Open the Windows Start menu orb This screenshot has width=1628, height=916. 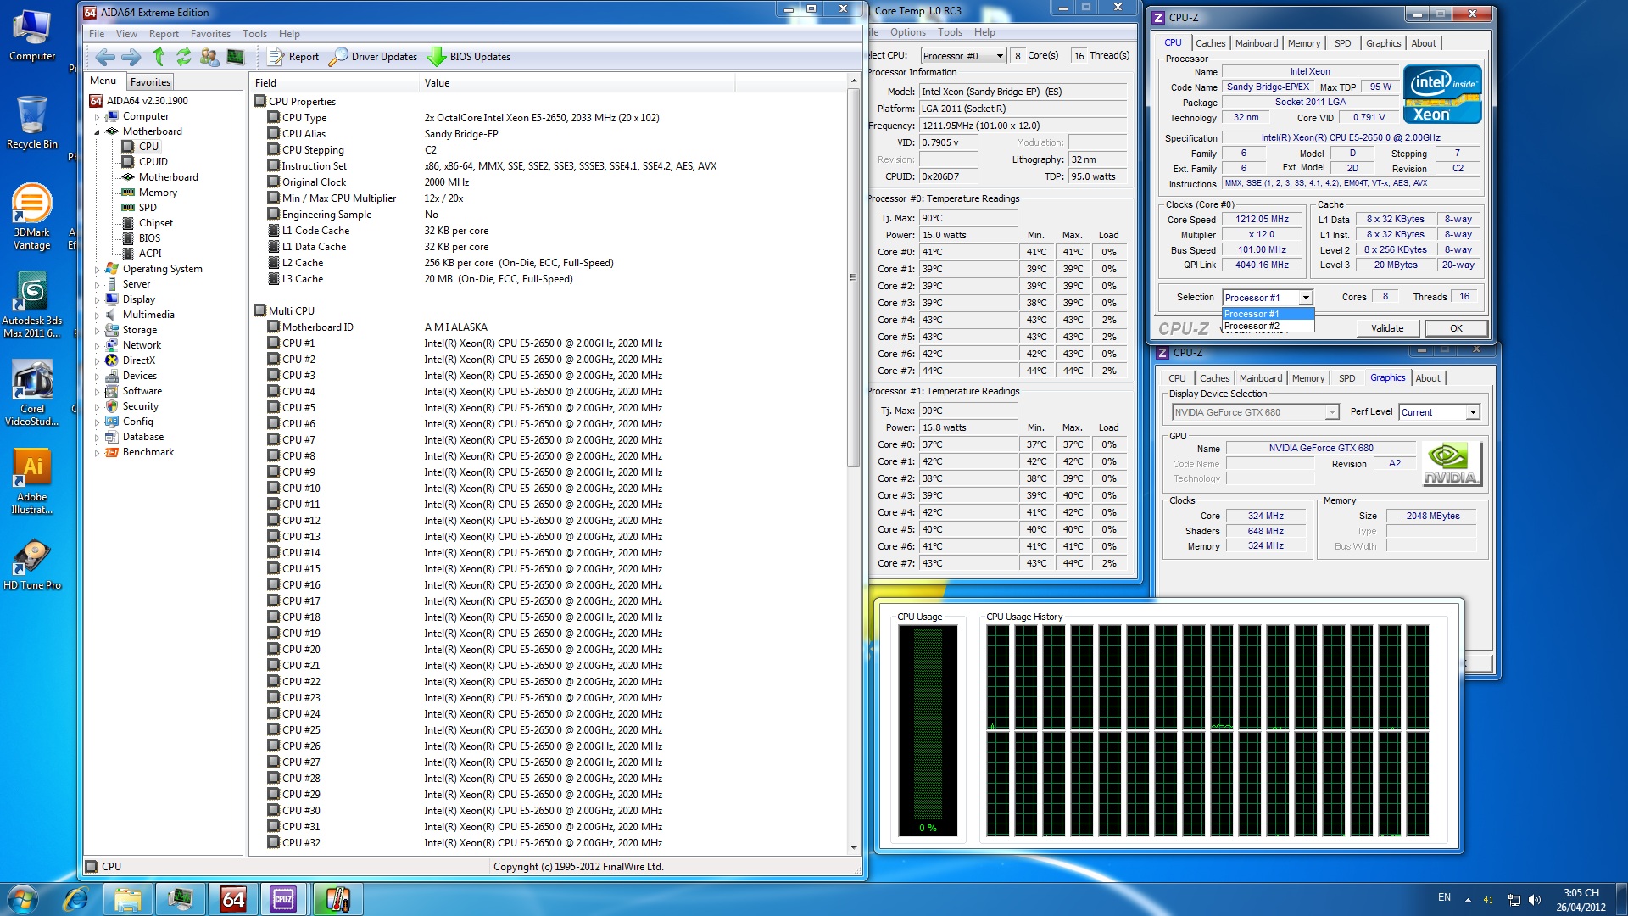click(x=23, y=899)
